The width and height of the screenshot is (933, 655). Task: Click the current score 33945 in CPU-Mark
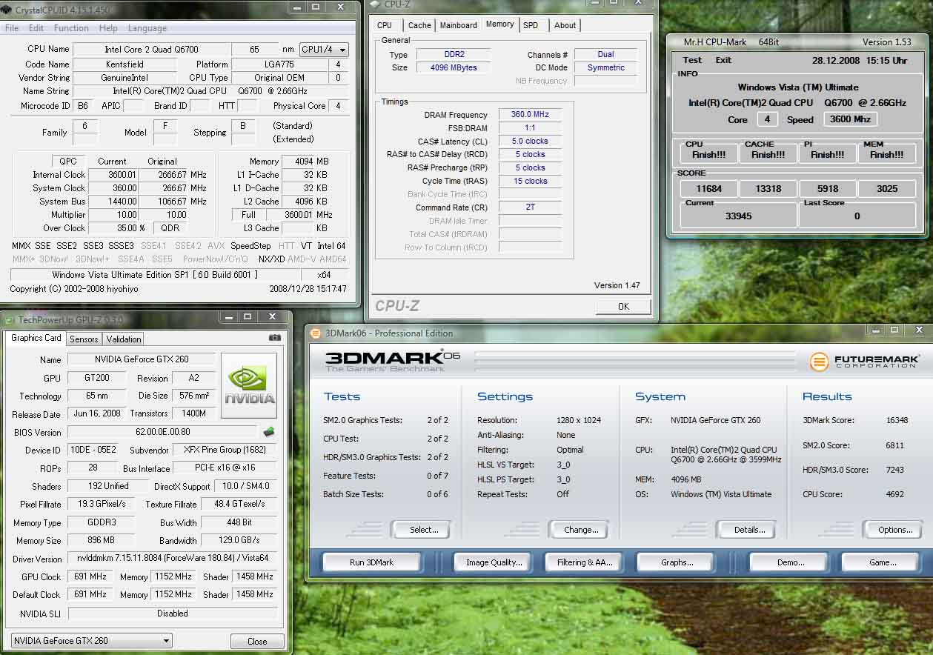[739, 216]
